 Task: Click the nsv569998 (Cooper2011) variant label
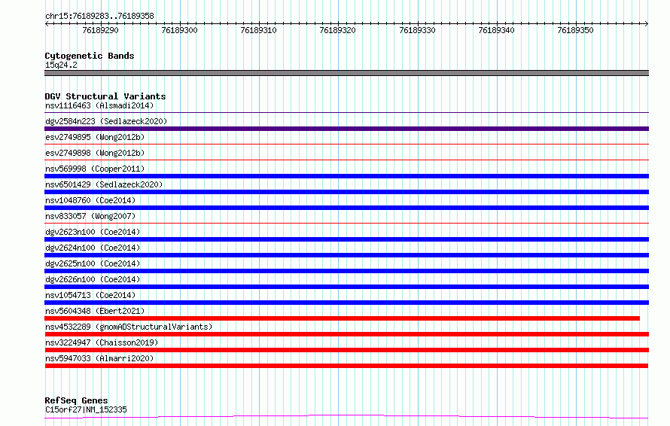[95, 169]
